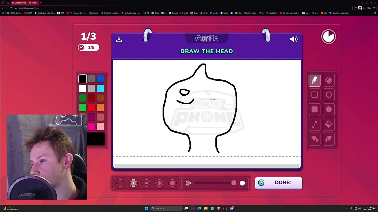
Task: Select the white color swatch
Action: click(82, 88)
